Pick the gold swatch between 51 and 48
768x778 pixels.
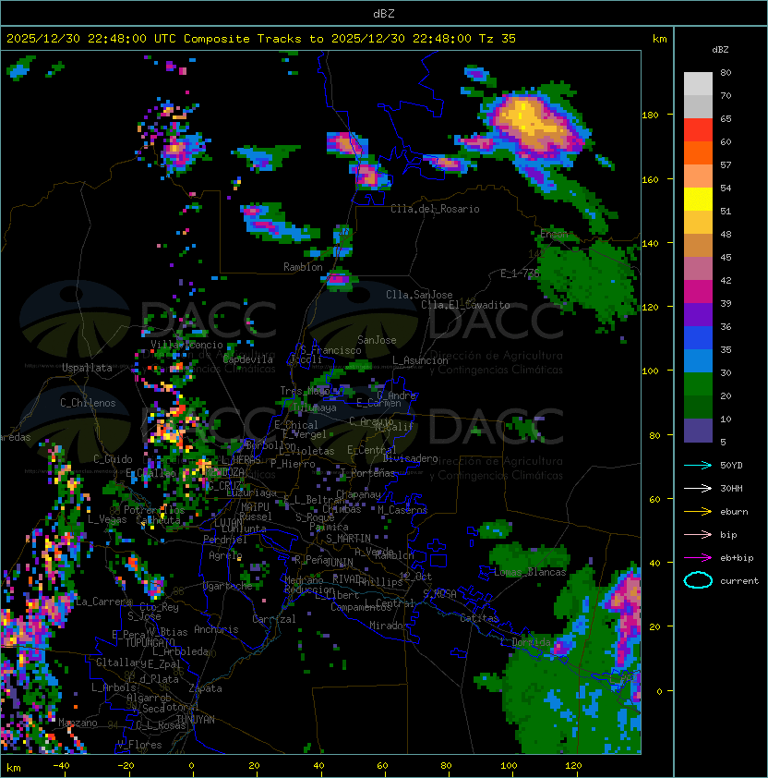point(698,223)
